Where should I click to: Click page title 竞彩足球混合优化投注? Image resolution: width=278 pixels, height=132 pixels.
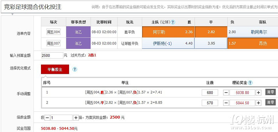[x=33, y=7]
